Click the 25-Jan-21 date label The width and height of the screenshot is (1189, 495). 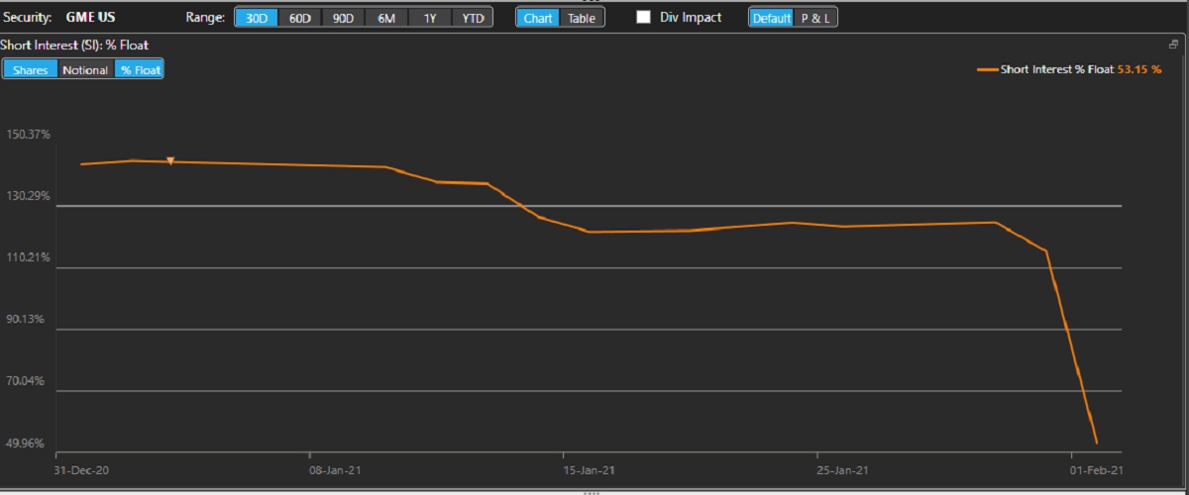[x=844, y=470]
